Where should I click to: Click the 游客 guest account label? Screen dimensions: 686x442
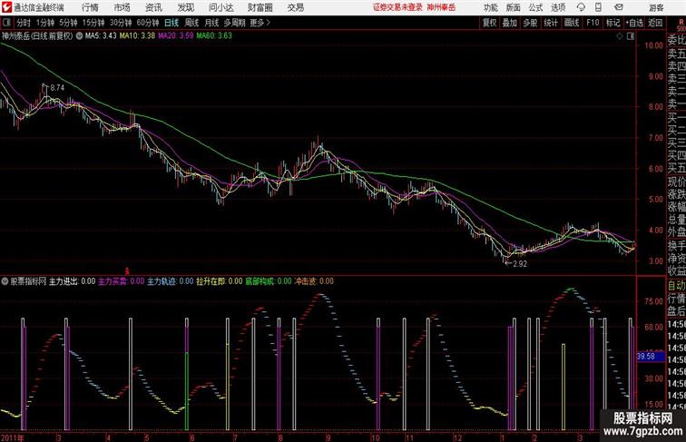coord(656,7)
